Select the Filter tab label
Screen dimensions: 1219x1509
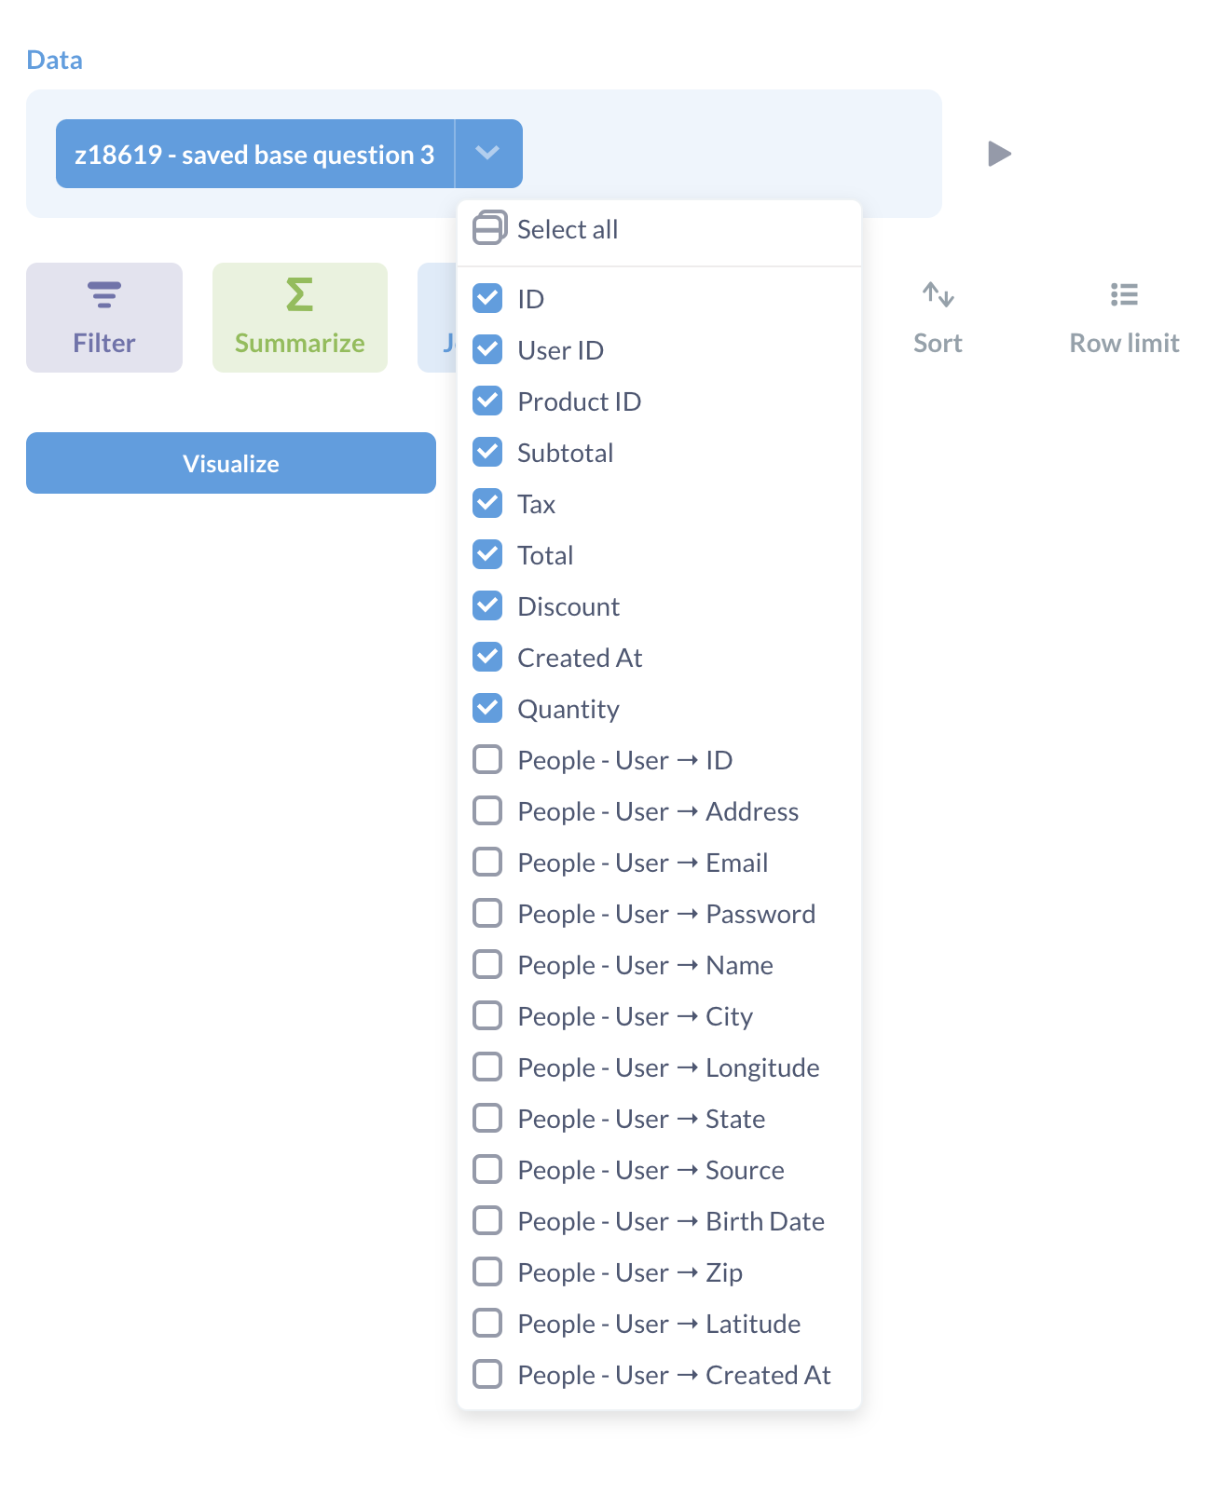103,342
